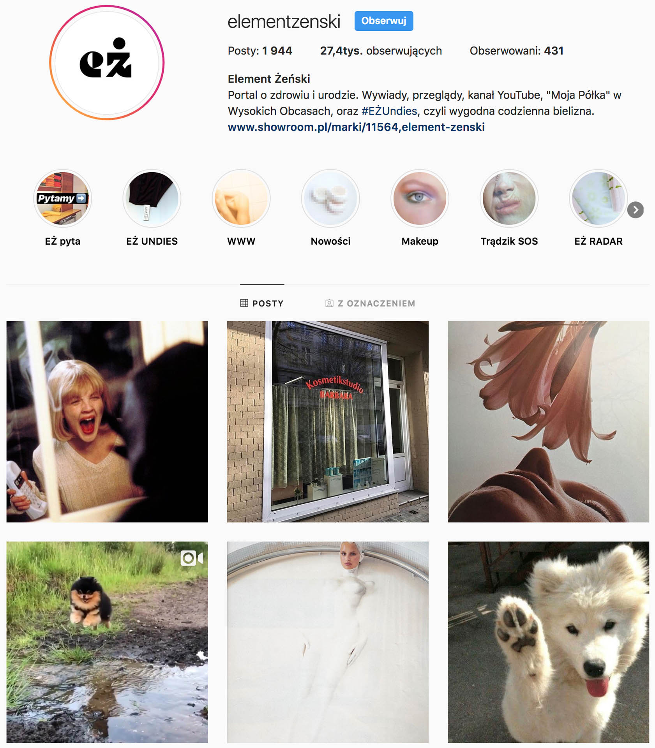The width and height of the screenshot is (655, 748).
Task: Open the screaming woman with phone post
Action: click(107, 422)
